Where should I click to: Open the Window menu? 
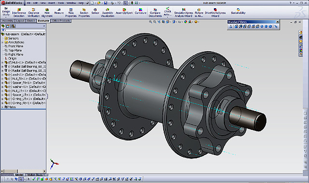(x=71, y=3)
